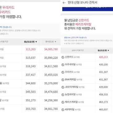Toggle 메리츠캐피탈 60개월 checkbox

(63, 102)
